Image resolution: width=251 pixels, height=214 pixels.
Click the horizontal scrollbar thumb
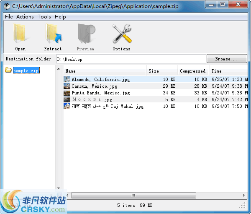click(133, 195)
